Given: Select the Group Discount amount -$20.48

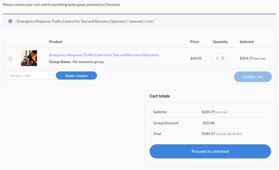Looking at the screenshot, I should pos(208,123).
